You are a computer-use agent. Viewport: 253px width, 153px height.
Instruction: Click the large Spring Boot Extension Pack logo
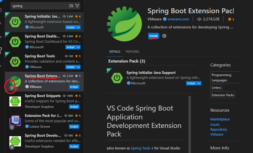pos(124,24)
